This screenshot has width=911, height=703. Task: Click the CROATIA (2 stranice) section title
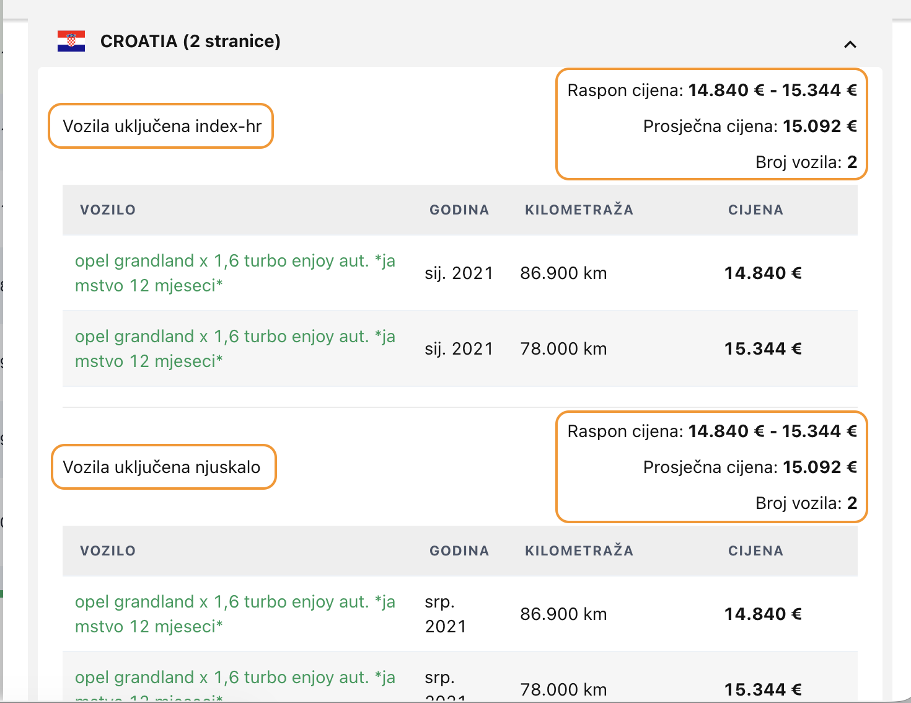[190, 41]
